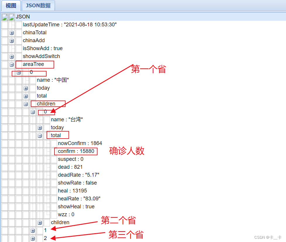Expand the total node under China
Screen dimensions: 286x242
[x=26, y=96]
